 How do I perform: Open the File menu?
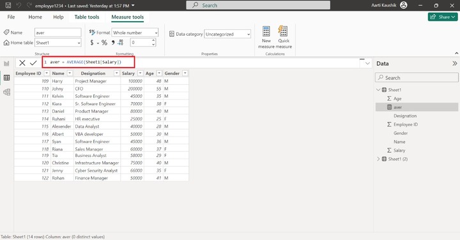[11, 17]
